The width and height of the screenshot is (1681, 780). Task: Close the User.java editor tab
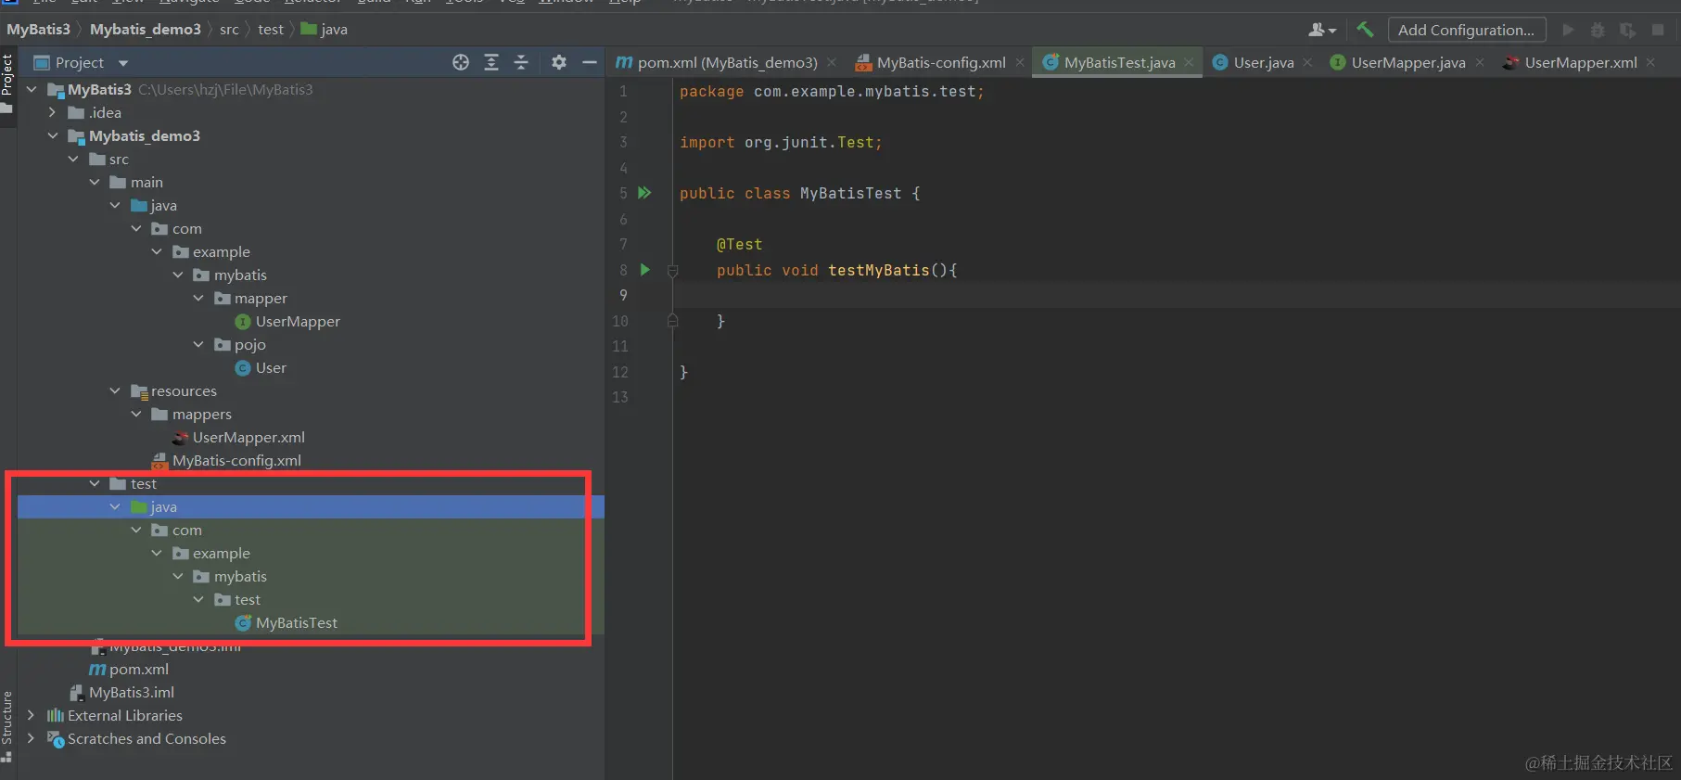(x=1307, y=62)
